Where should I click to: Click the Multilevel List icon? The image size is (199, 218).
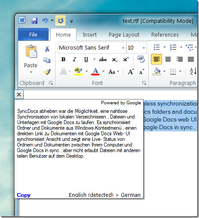tap(190, 47)
